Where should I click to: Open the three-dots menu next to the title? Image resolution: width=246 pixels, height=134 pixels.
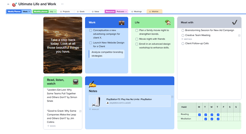62,4
